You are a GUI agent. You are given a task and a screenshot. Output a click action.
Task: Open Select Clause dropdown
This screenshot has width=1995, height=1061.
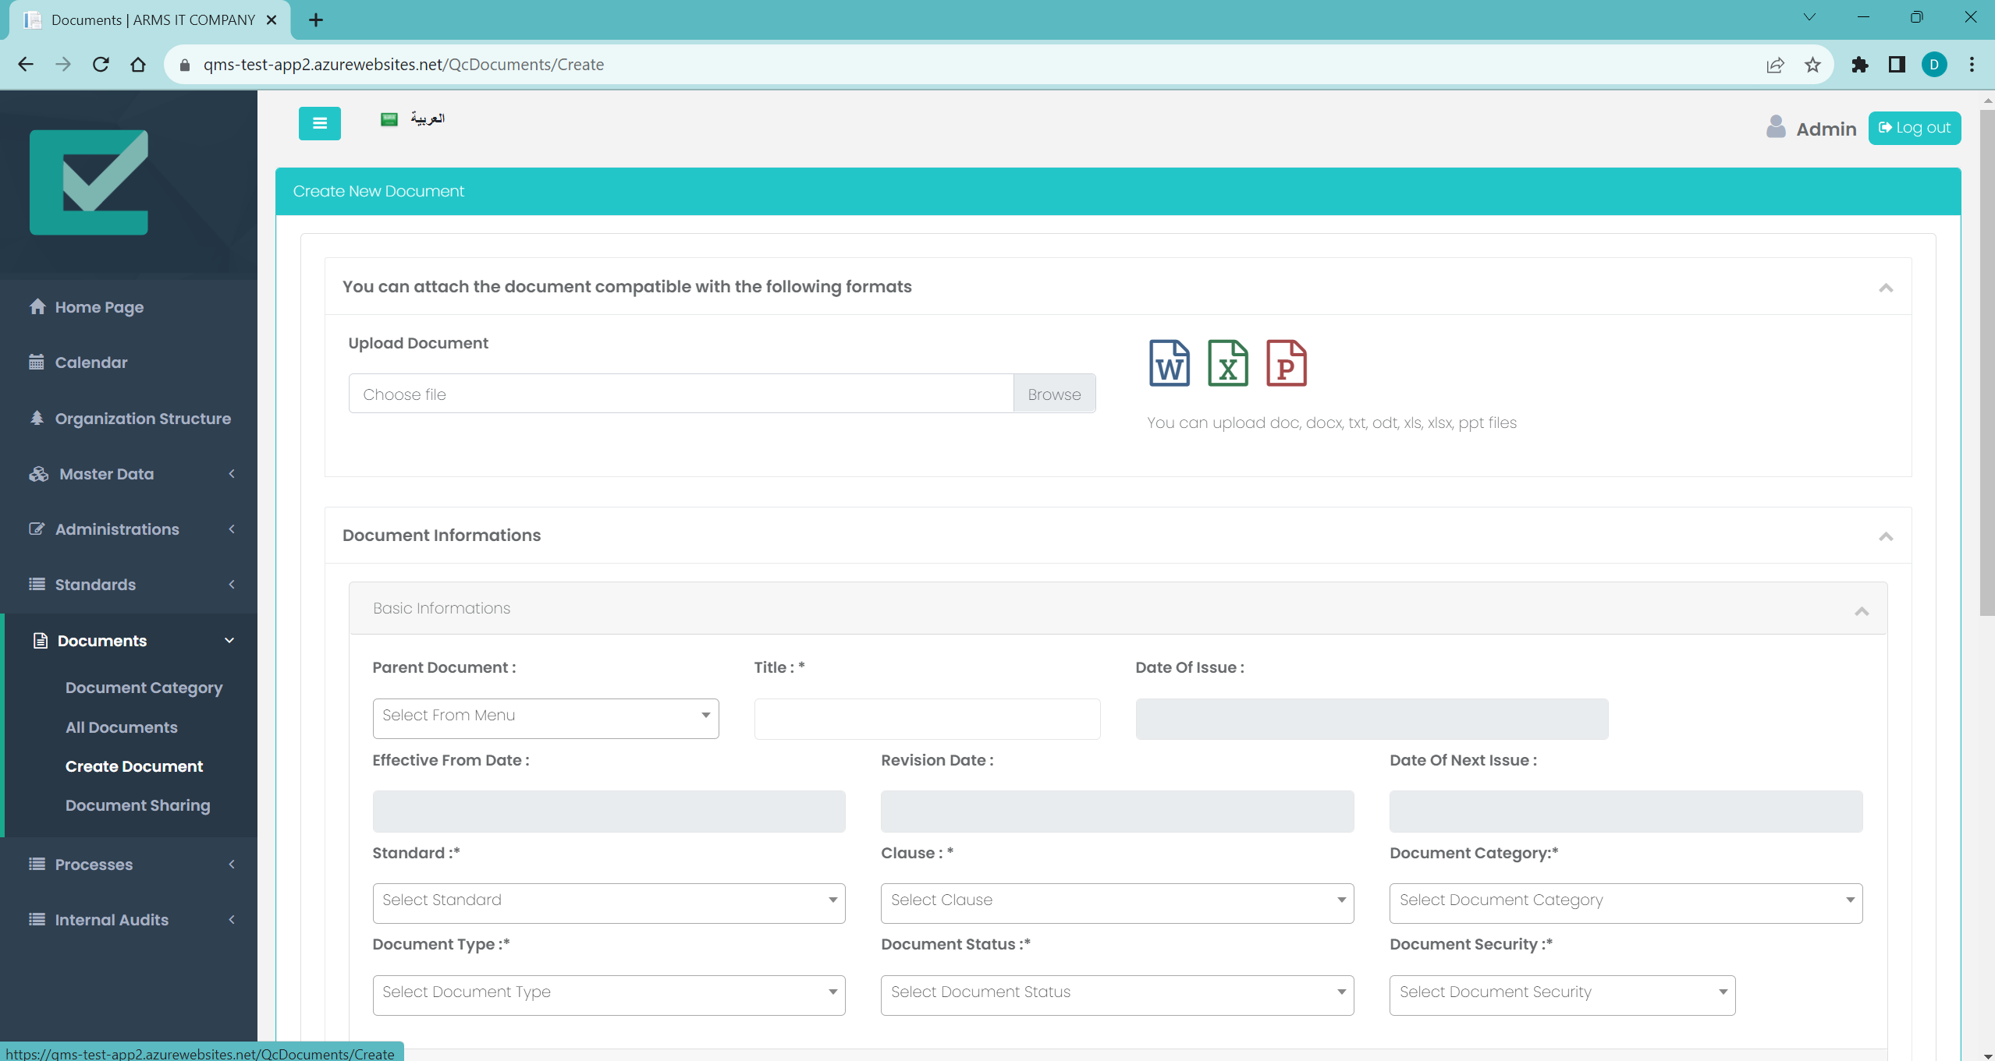pos(1117,903)
